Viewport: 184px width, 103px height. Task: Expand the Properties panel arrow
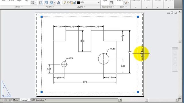(x=136, y=7)
